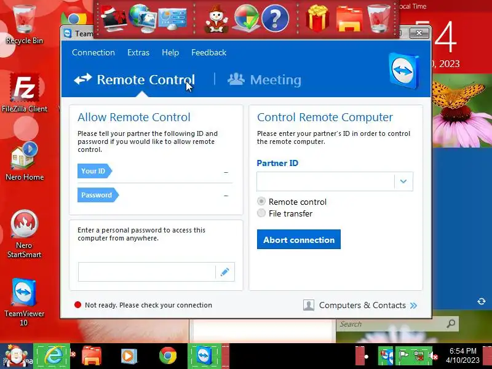Open Nero StartSmart desktop icon
This screenshot has width=492, height=369.
(24, 234)
